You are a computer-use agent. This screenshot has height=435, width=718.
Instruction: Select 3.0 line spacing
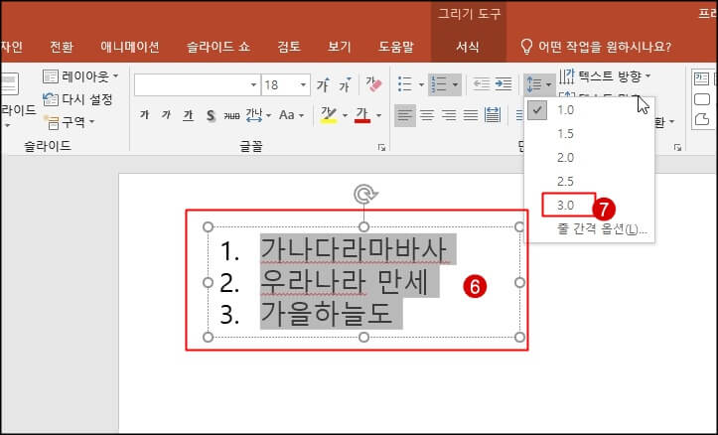(x=589, y=205)
